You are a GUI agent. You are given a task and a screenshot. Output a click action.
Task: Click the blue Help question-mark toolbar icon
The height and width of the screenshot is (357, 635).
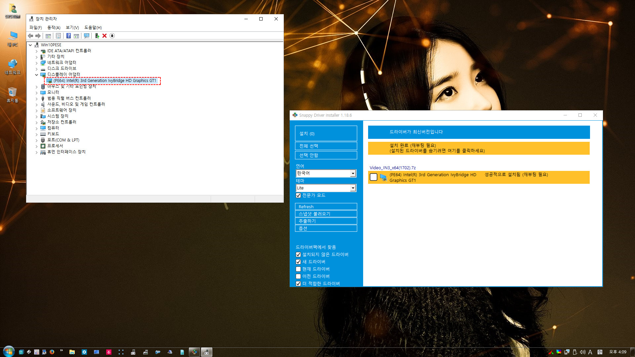pyautogui.click(x=68, y=36)
